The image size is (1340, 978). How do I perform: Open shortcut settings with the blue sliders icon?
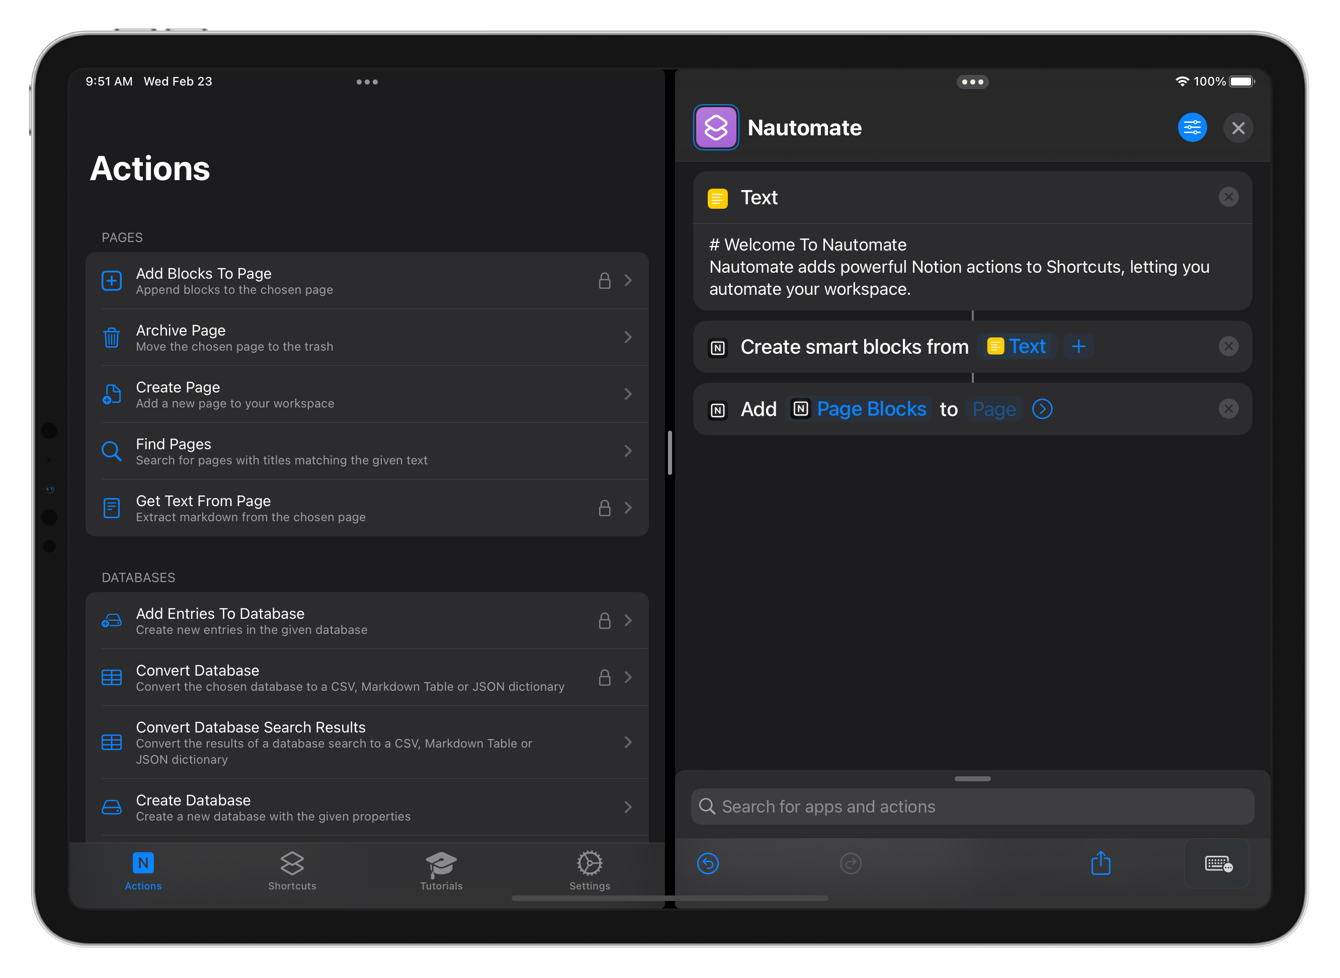tap(1192, 127)
